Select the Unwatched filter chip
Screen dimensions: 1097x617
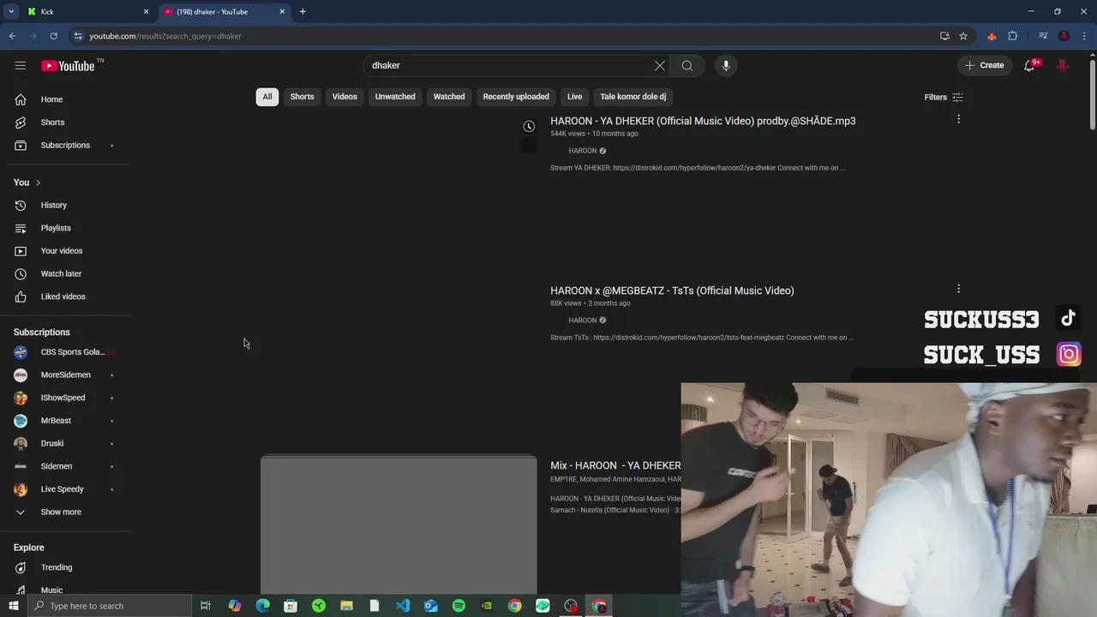point(395,97)
